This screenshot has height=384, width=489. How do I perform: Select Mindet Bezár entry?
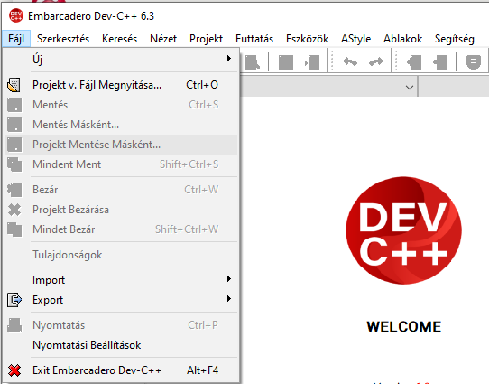pos(121,229)
